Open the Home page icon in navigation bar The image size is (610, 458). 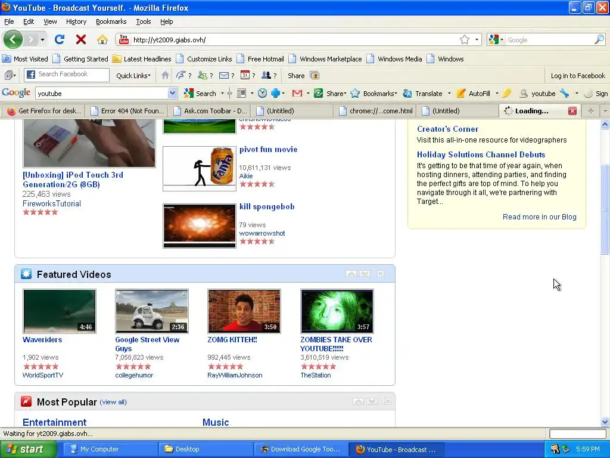coord(102,39)
